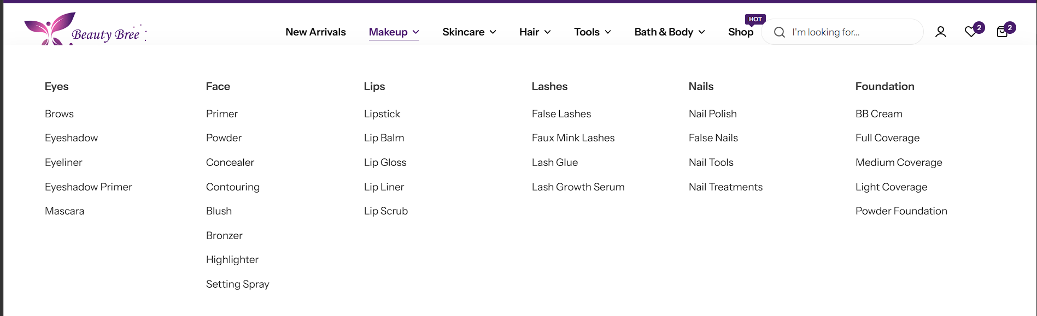This screenshot has height=316, width=1037.
Task: Open the Hair dropdown menu
Action: click(535, 32)
